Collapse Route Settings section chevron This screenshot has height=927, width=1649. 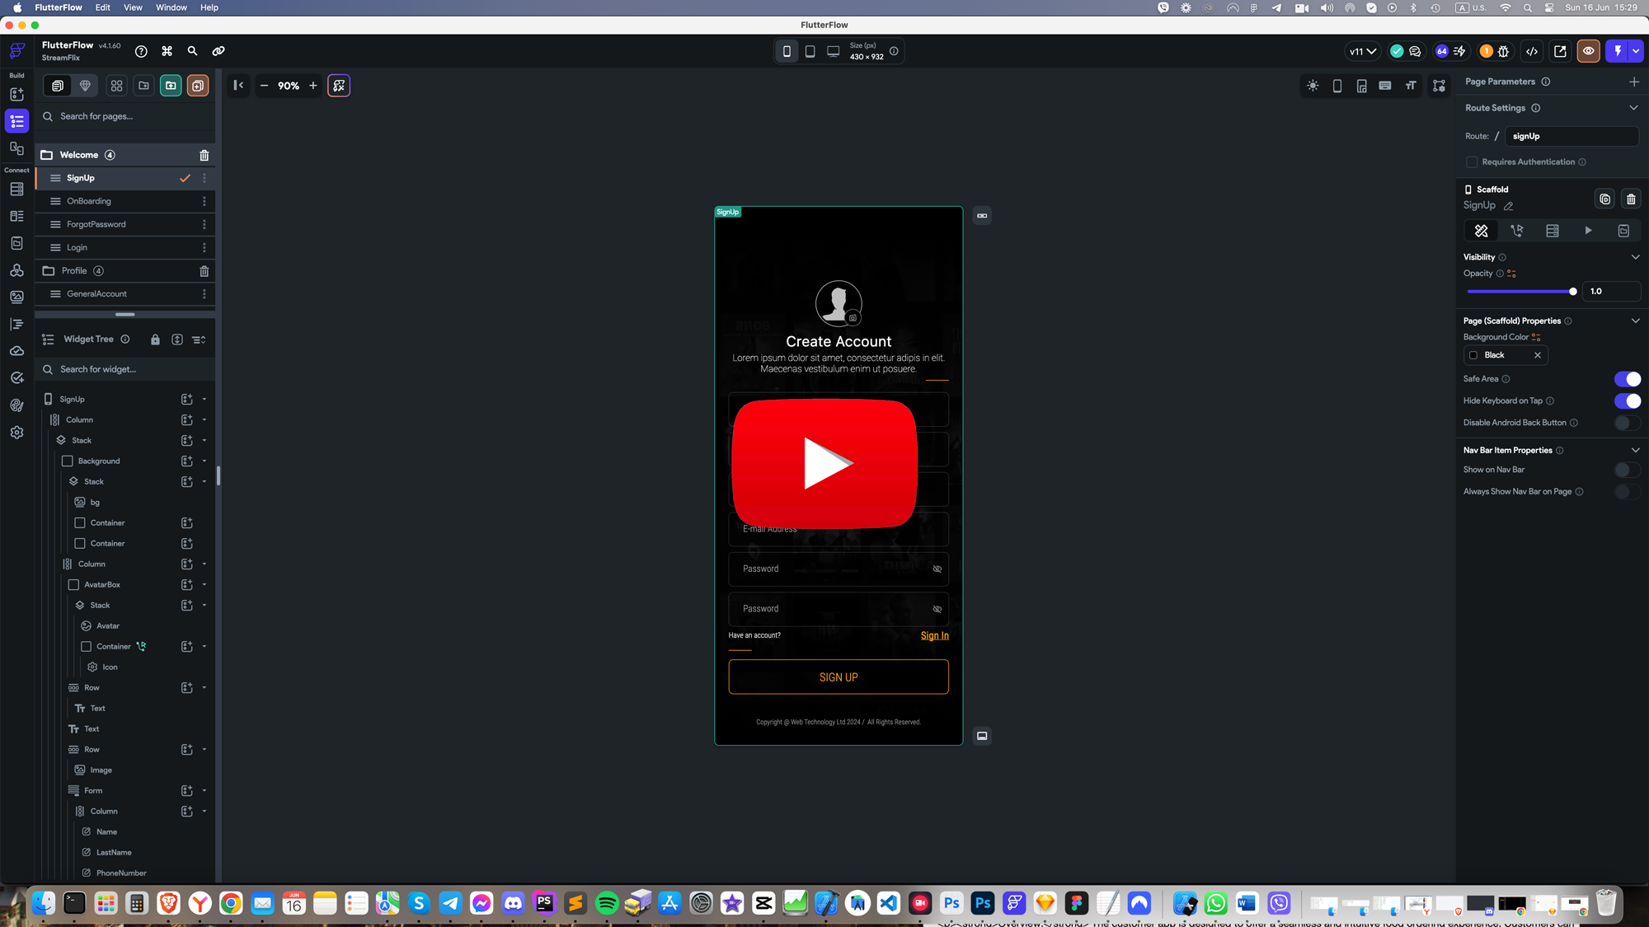(x=1633, y=108)
